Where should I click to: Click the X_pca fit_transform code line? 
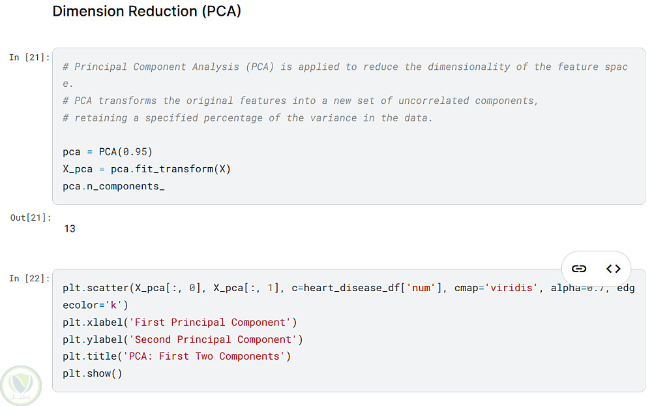(147, 169)
